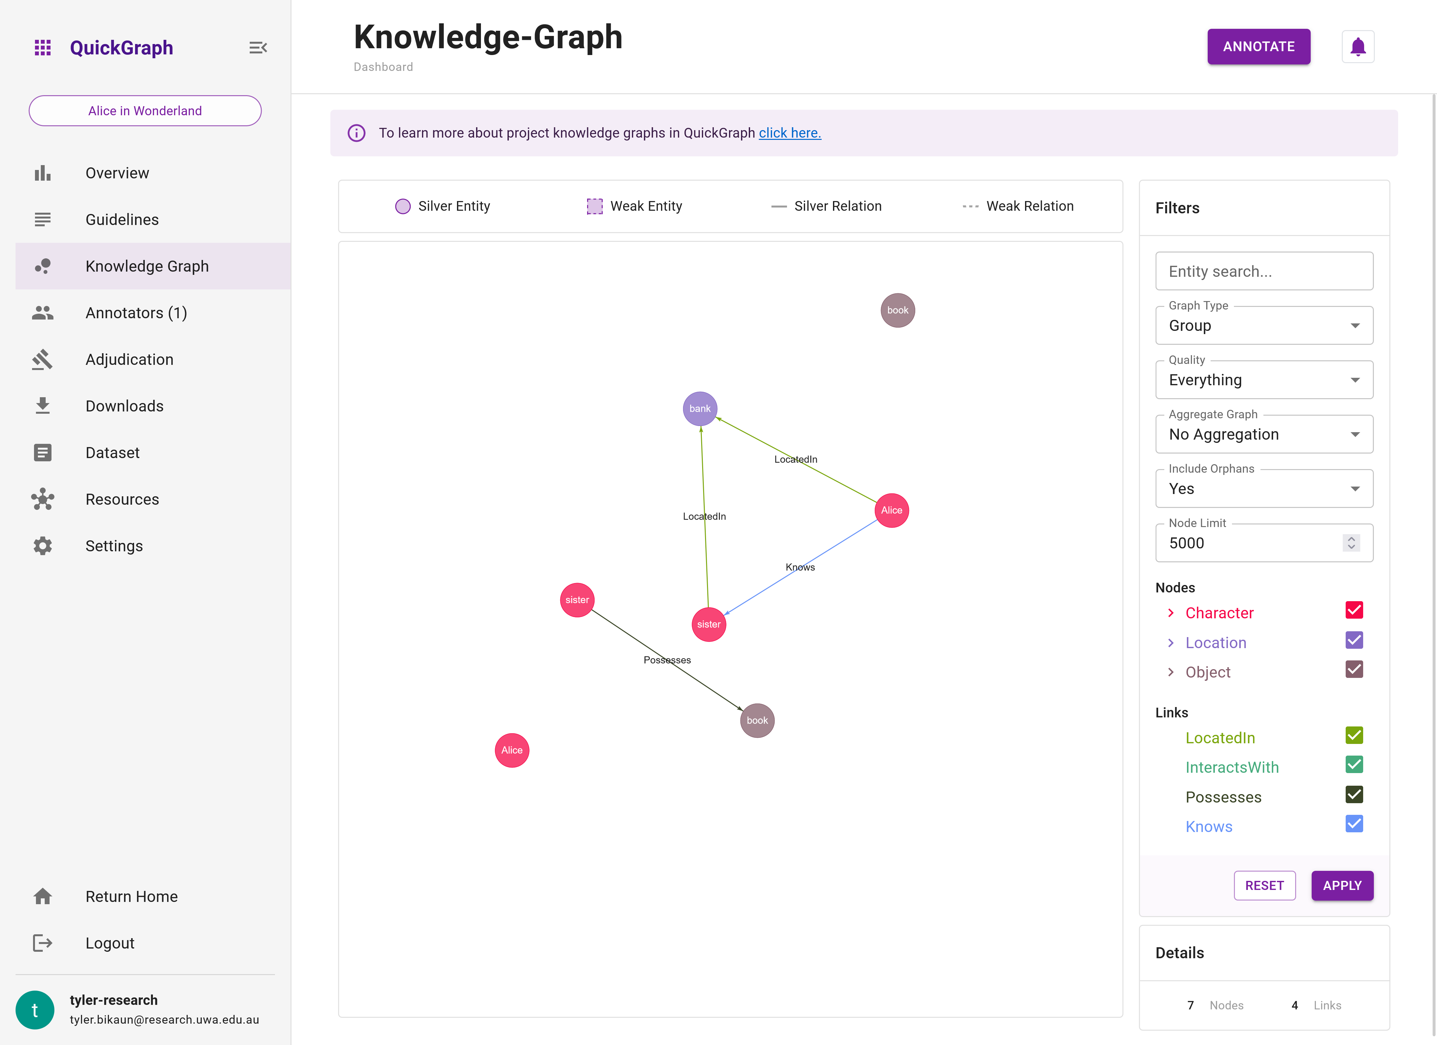Viewport: 1437px width, 1045px height.
Task: Open the Knowledge Graph sidebar icon
Action: (42, 266)
